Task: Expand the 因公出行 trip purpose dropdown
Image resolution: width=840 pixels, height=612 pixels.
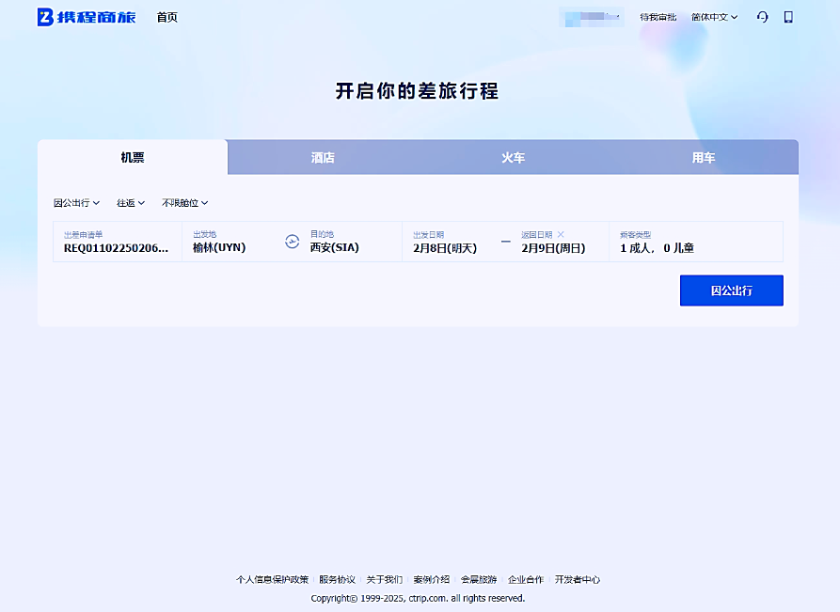Action: pos(76,203)
